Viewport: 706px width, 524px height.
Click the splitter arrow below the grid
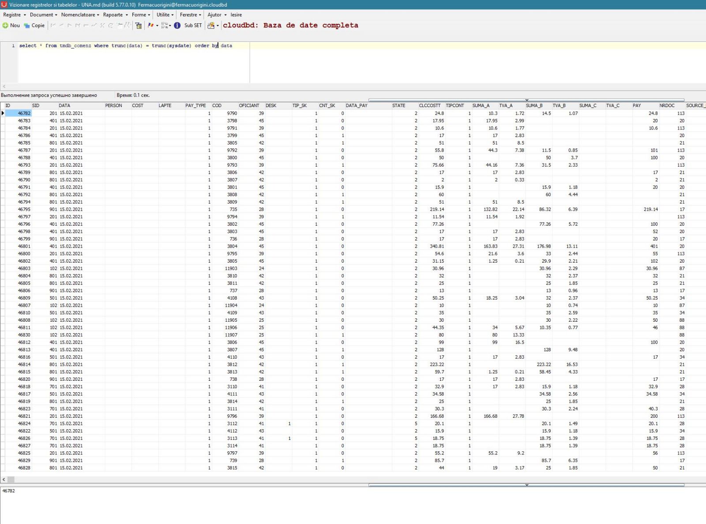(x=526, y=485)
